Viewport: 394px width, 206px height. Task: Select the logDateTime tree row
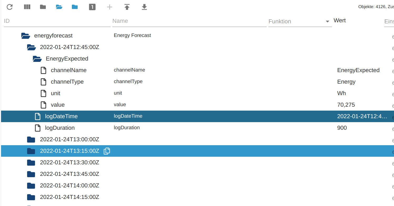pos(197,116)
